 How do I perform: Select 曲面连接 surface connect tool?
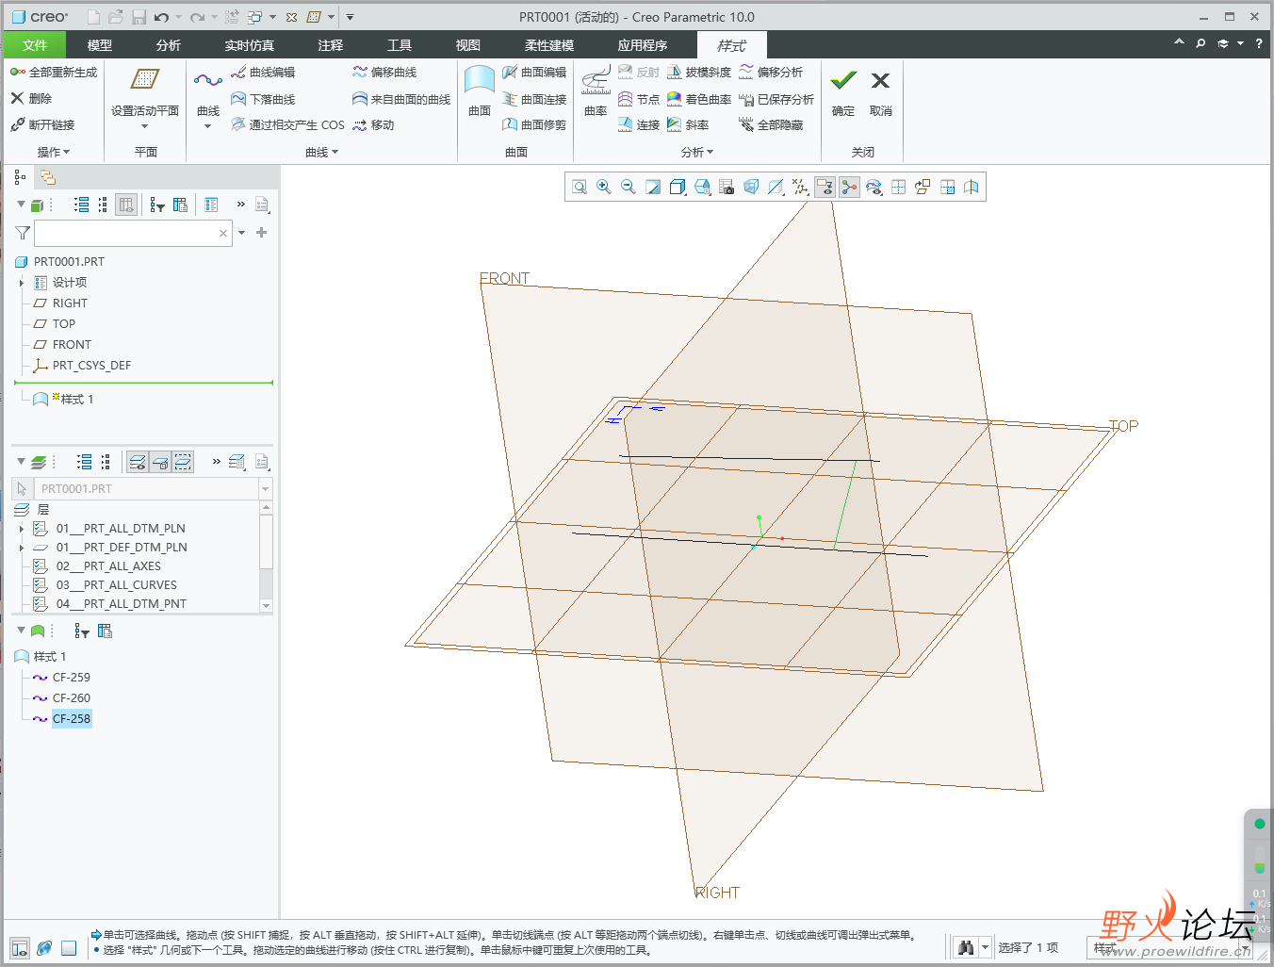coord(534,99)
